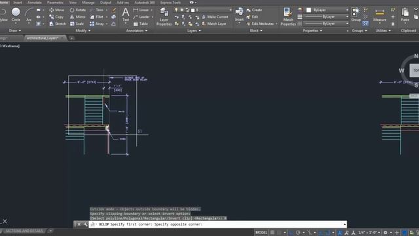The height and width of the screenshot is (236, 419).
Task: Click the Offset icon in Modify panel
Action: coord(113,24)
